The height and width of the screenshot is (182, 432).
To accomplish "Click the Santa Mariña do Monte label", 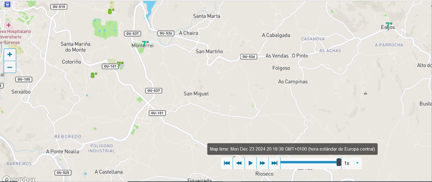I will coord(76,47).
